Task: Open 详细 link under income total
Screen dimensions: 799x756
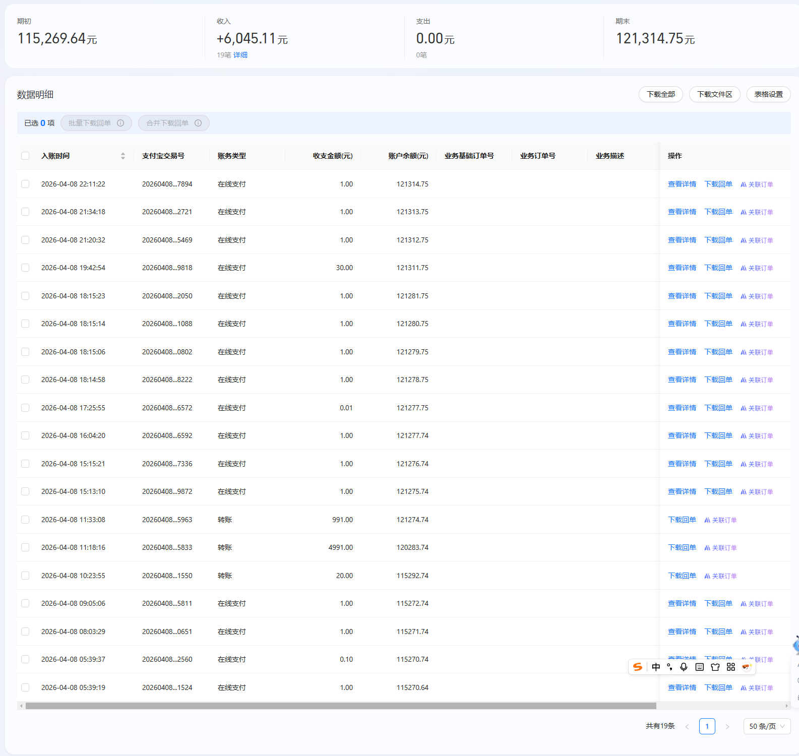Action: click(240, 55)
